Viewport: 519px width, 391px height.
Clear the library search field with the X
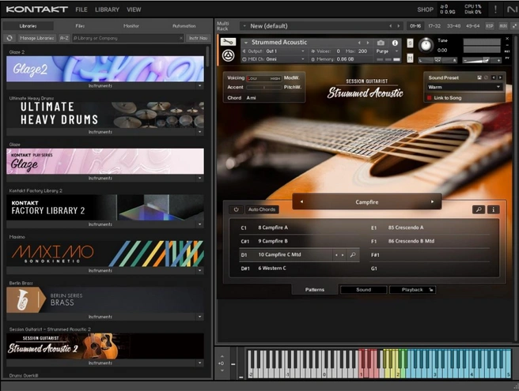tap(181, 39)
